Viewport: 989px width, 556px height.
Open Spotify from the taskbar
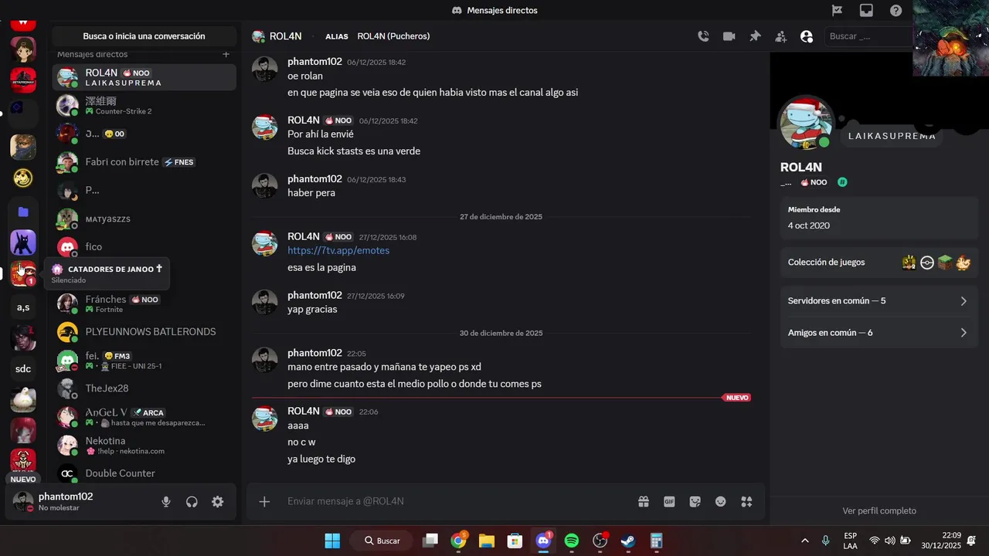point(572,541)
